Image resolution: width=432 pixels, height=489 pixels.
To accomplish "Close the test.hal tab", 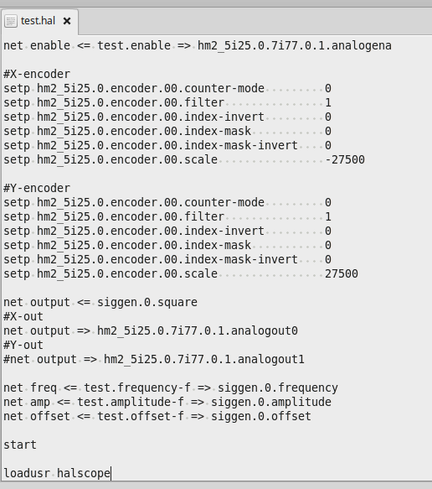I will point(67,21).
